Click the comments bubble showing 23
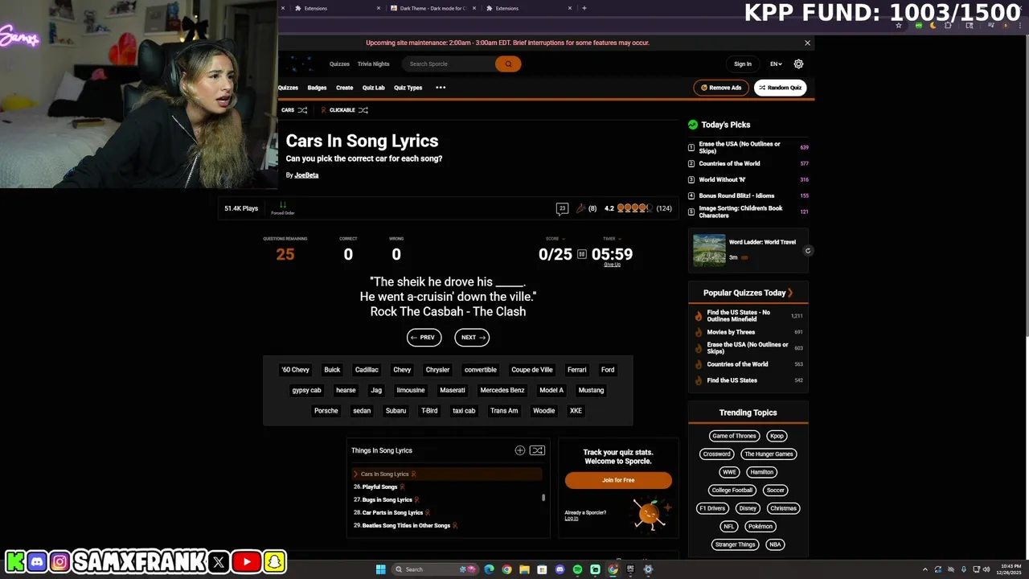The image size is (1029, 579). click(x=562, y=208)
